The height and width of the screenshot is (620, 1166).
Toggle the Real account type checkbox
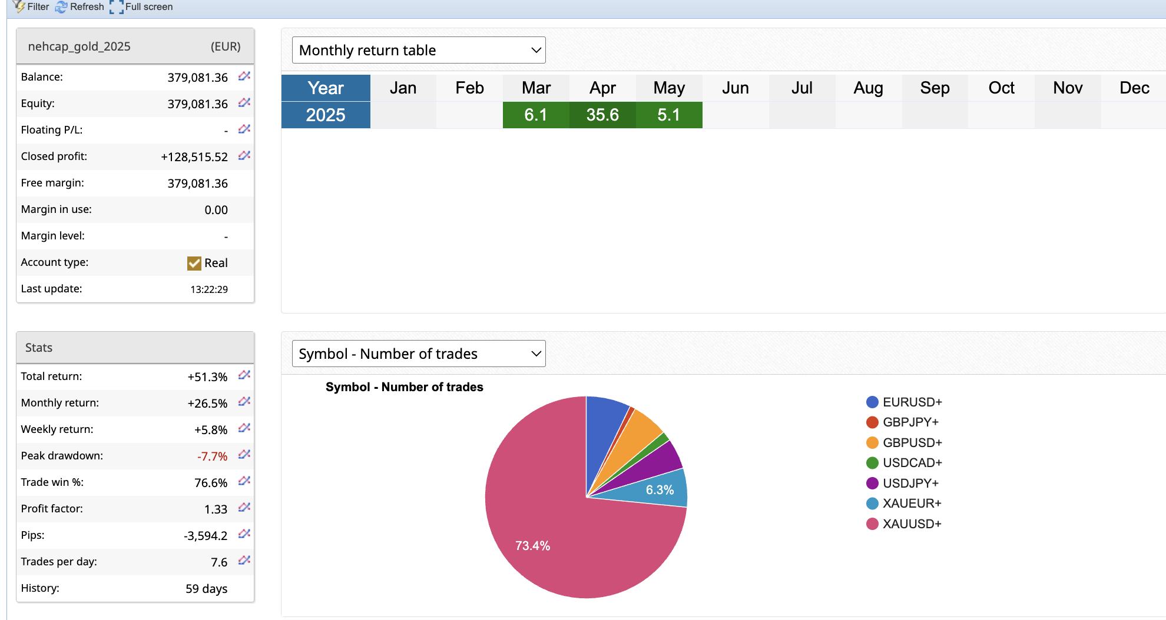point(194,263)
